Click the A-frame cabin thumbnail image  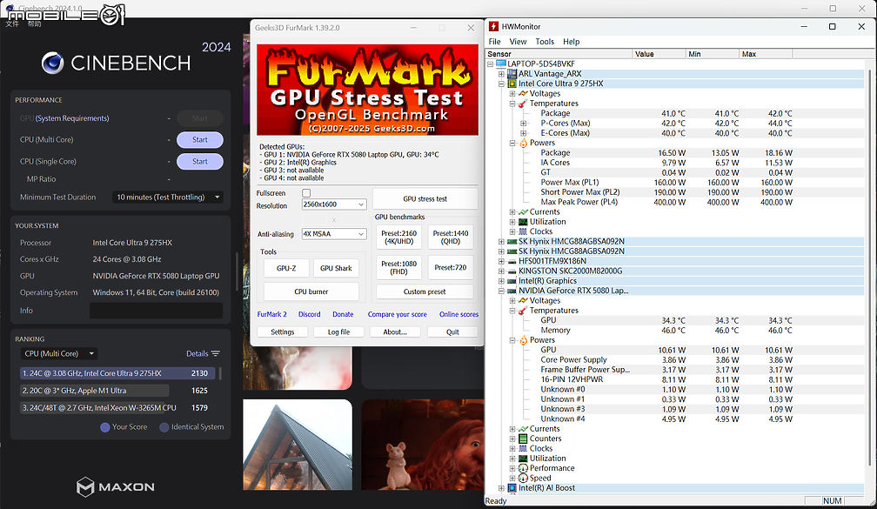(x=298, y=445)
